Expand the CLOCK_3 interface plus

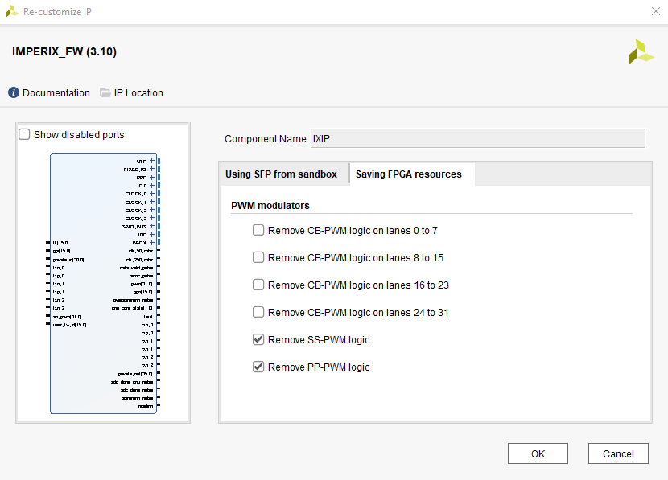click(x=151, y=218)
